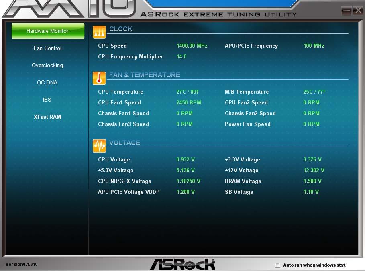This screenshot has height=271, width=365.
Task: Click the Version0.1.310 text
Action: [x=21, y=264]
